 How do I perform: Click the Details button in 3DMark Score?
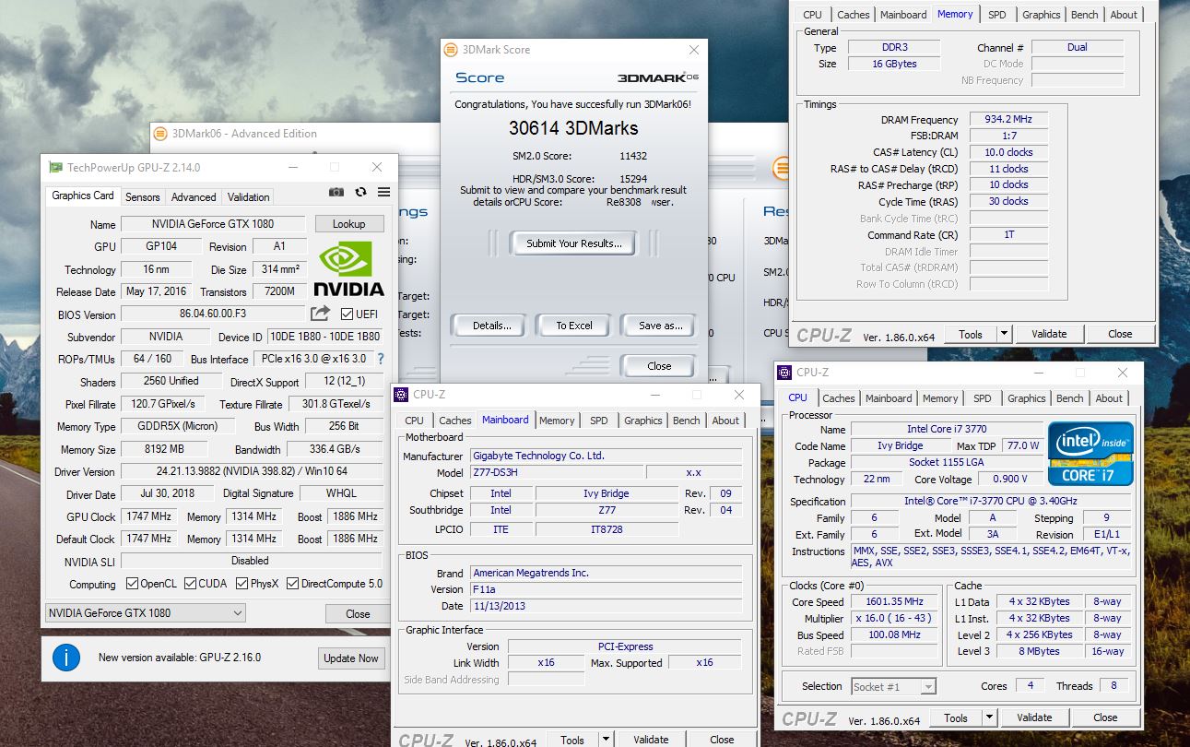pos(491,326)
